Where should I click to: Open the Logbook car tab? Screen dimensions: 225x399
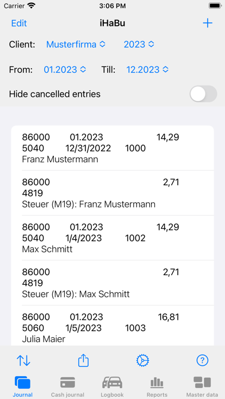[112, 387]
